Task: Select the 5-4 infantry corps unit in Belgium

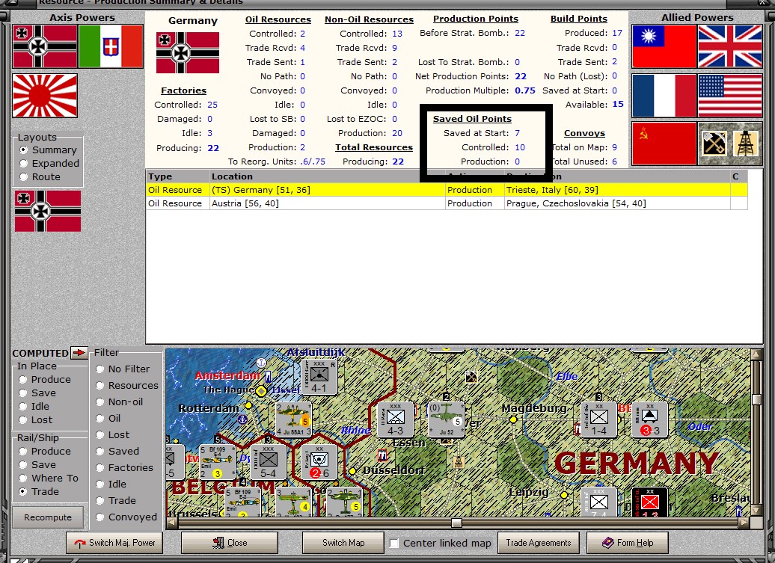Action: click(269, 462)
